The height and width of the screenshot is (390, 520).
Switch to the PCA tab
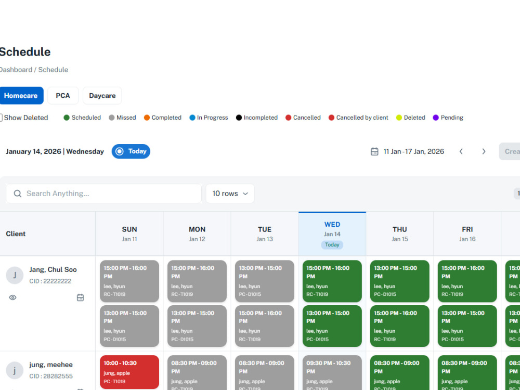click(63, 96)
